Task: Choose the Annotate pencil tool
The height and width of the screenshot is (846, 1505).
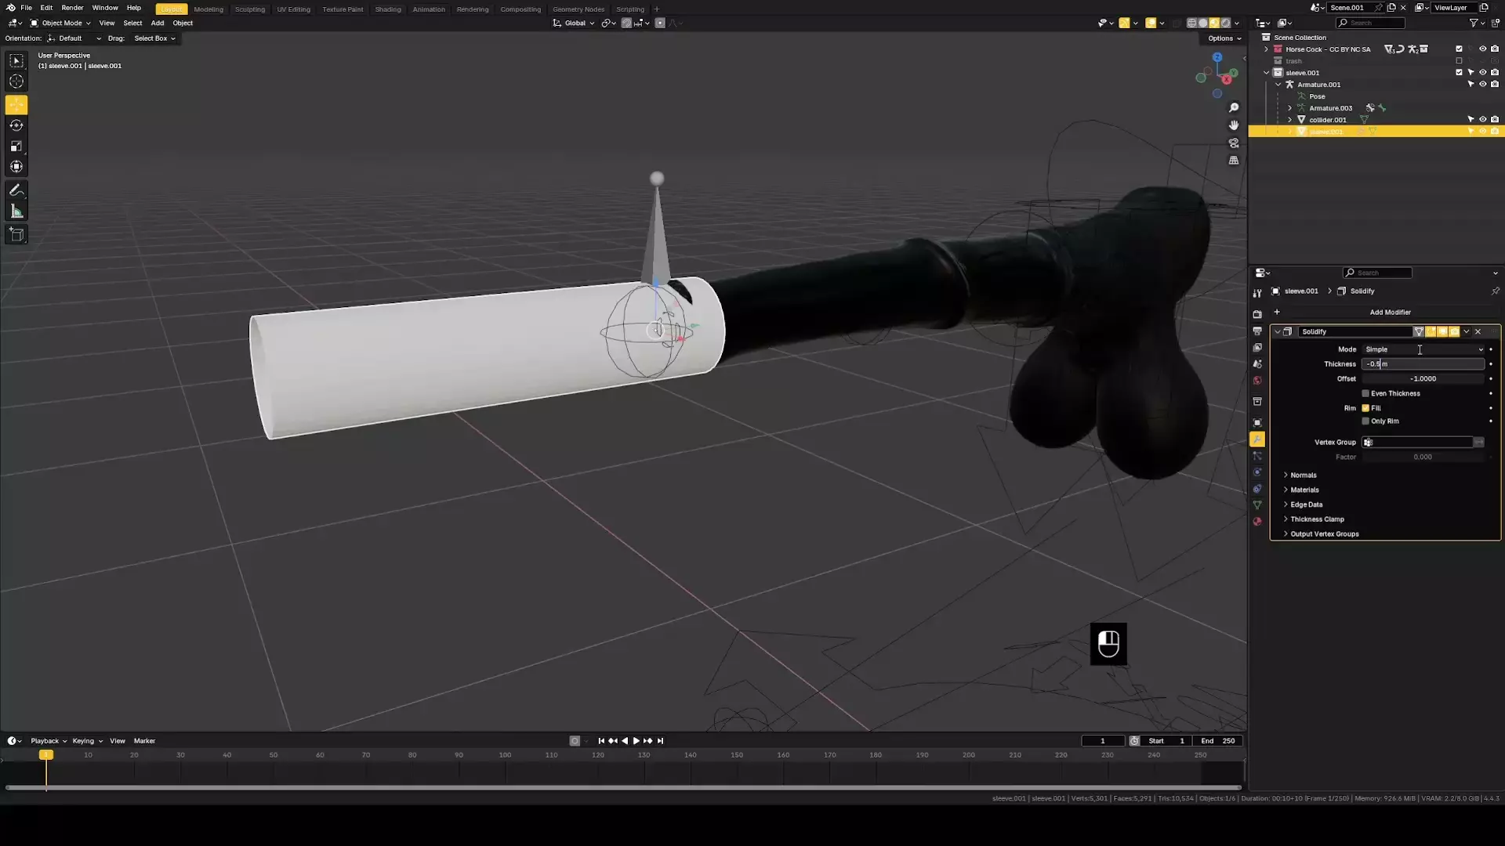Action: (x=16, y=190)
